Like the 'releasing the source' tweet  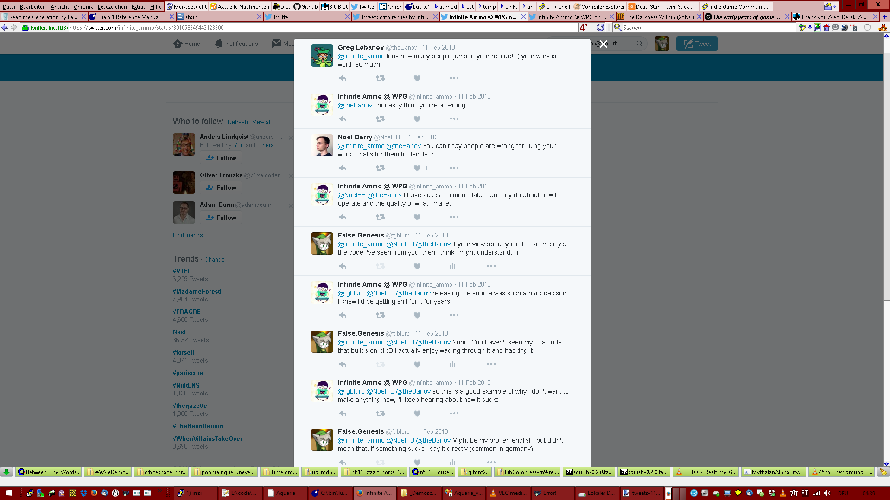417,315
